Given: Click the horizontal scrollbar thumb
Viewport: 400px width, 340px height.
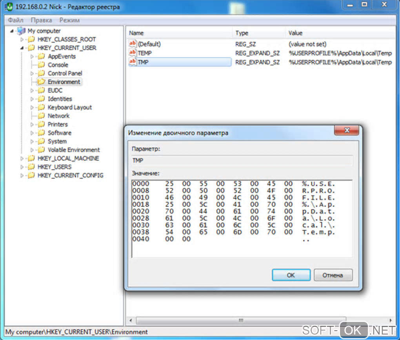Looking at the screenshot, I should (241, 320).
